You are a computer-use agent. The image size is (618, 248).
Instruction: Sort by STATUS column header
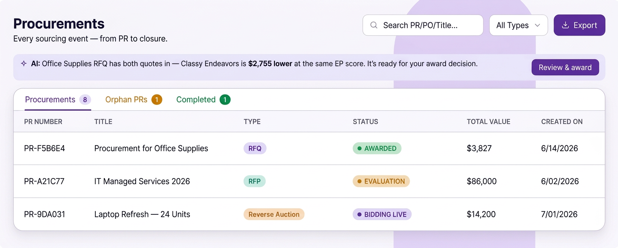(x=365, y=122)
